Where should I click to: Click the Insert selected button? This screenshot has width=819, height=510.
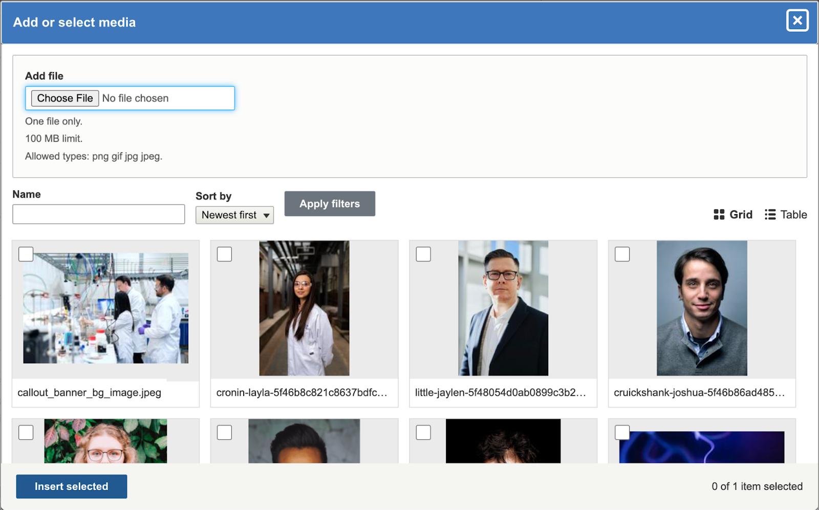pos(72,486)
